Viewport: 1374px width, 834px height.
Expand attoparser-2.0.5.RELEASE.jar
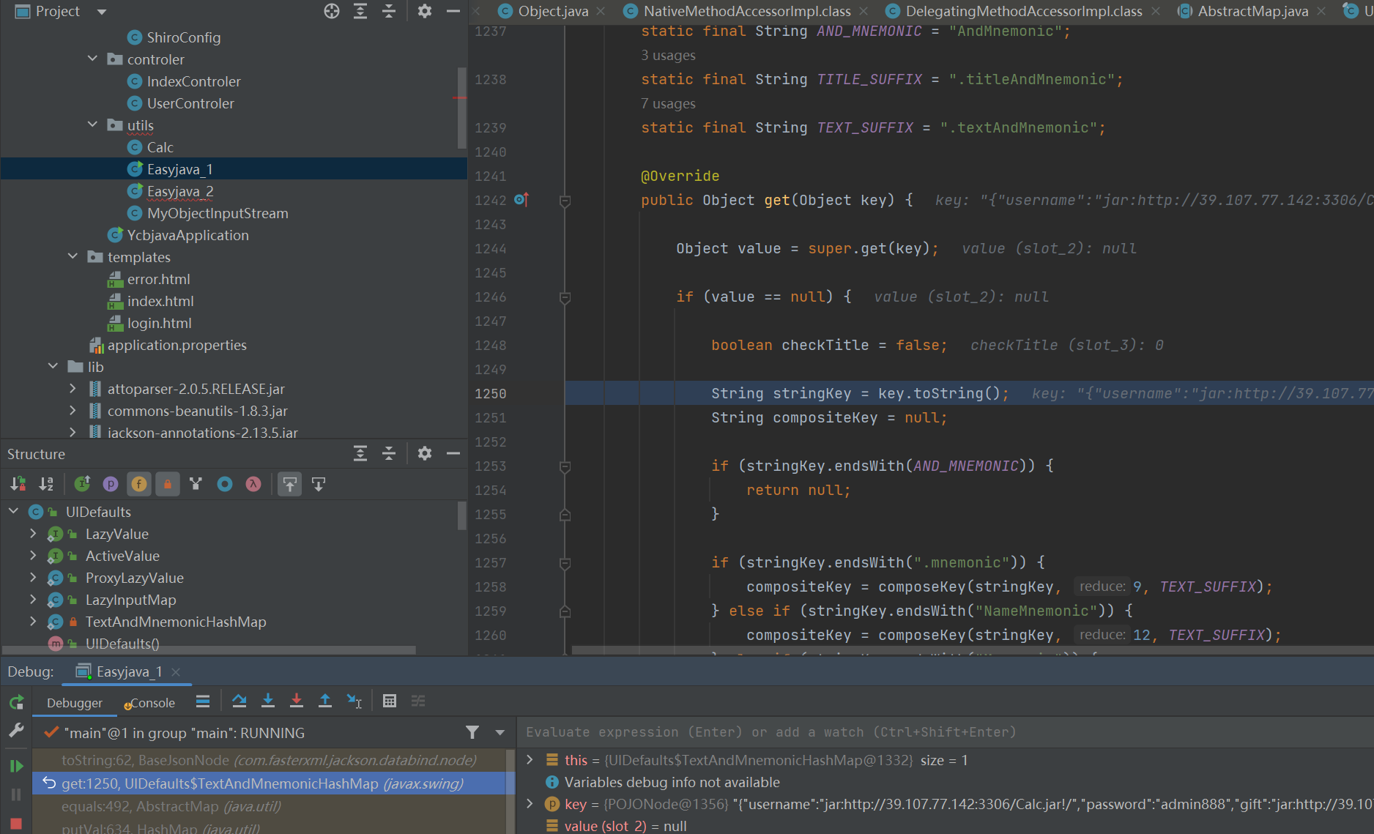coord(73,388)
